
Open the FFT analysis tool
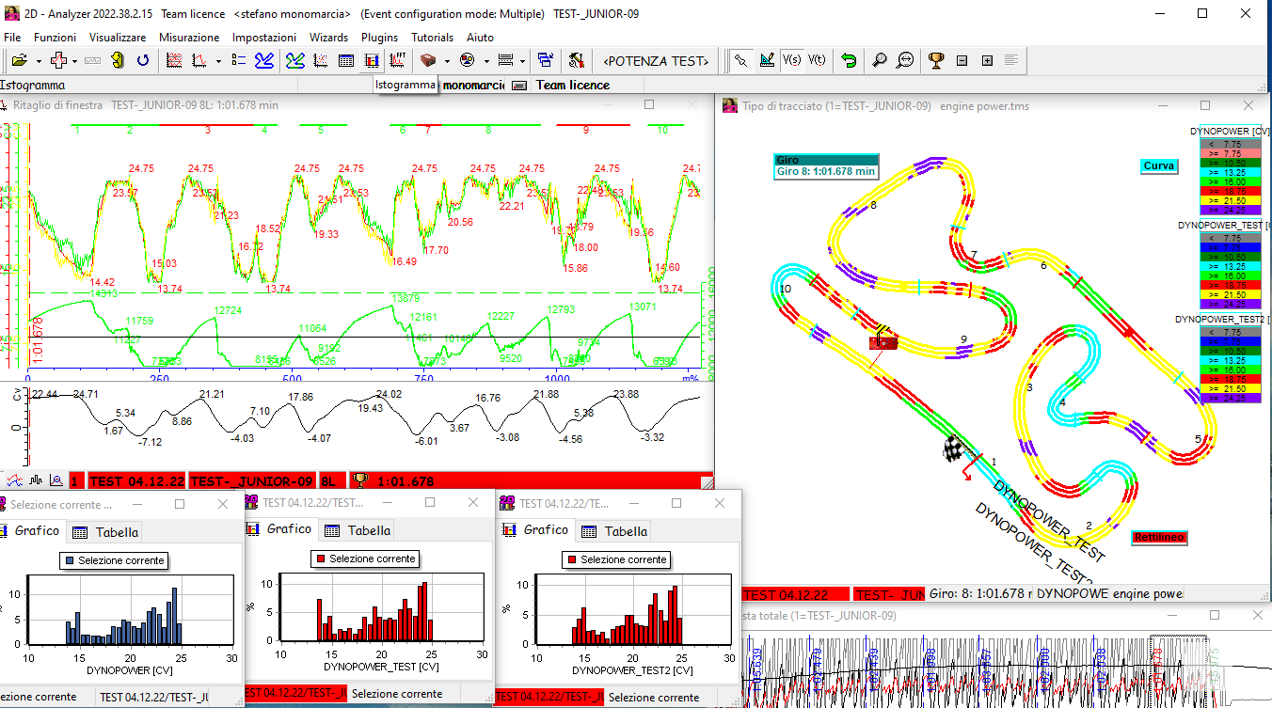point(397,60)
